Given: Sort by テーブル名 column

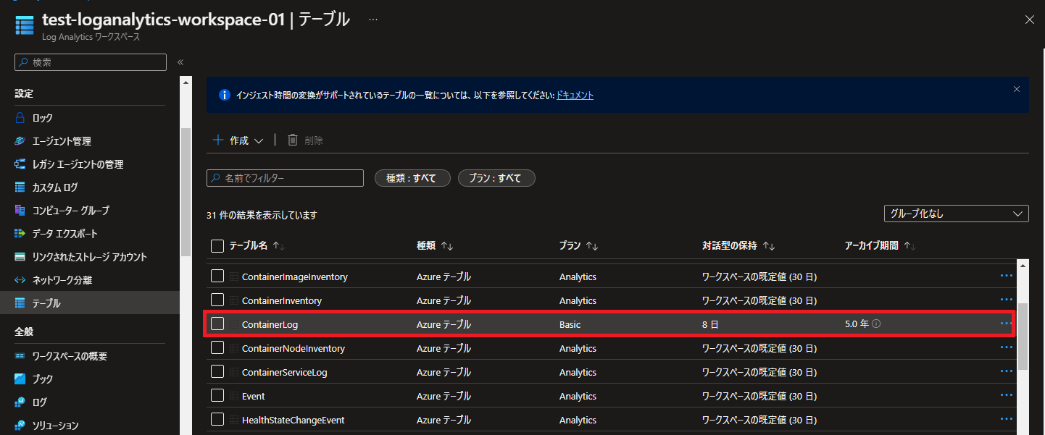Looking at the screenshot, I should [257, 246].
